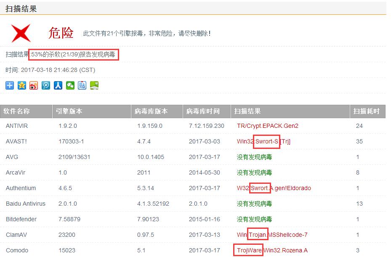Select the ArcaVir row name
Screen dimensions: 391x257
[16, 172]
